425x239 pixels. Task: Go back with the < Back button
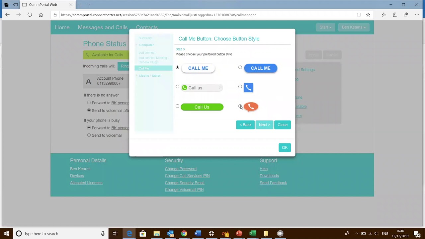click(245, 125)
